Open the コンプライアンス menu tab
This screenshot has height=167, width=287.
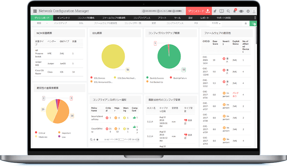[x=142, y=17]
